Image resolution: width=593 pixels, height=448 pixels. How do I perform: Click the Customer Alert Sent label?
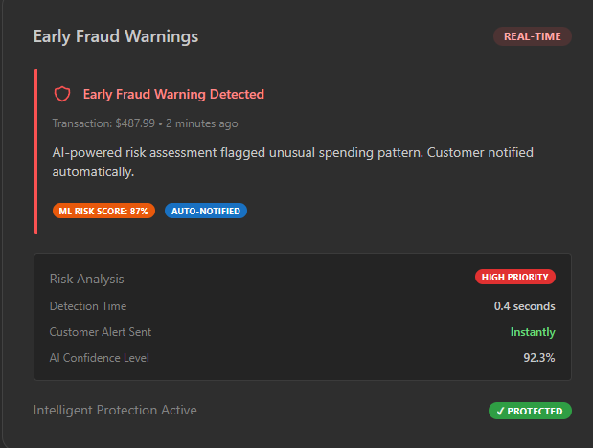101,332
